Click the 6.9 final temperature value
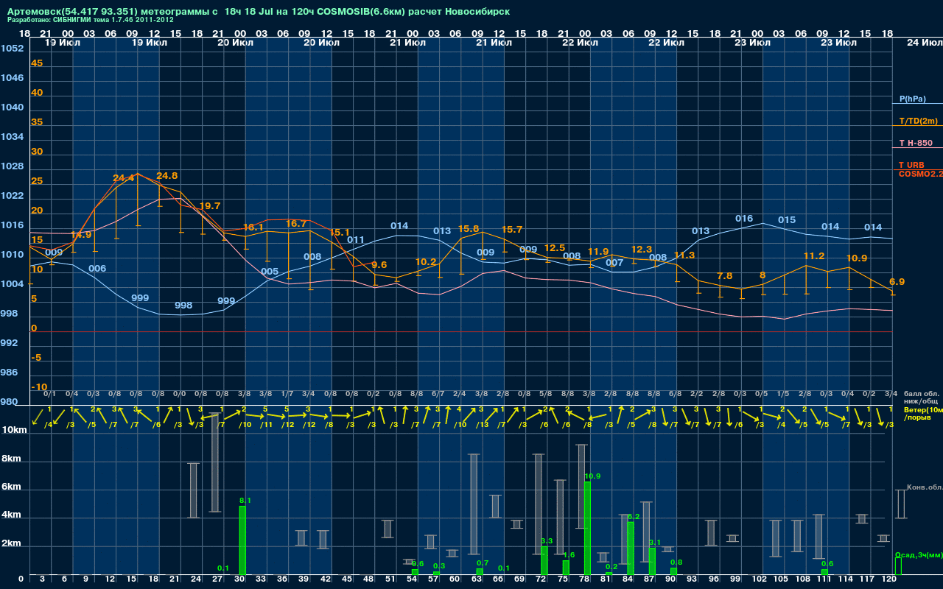This screenshot has height=589, width=943. [x=897, y=282]
